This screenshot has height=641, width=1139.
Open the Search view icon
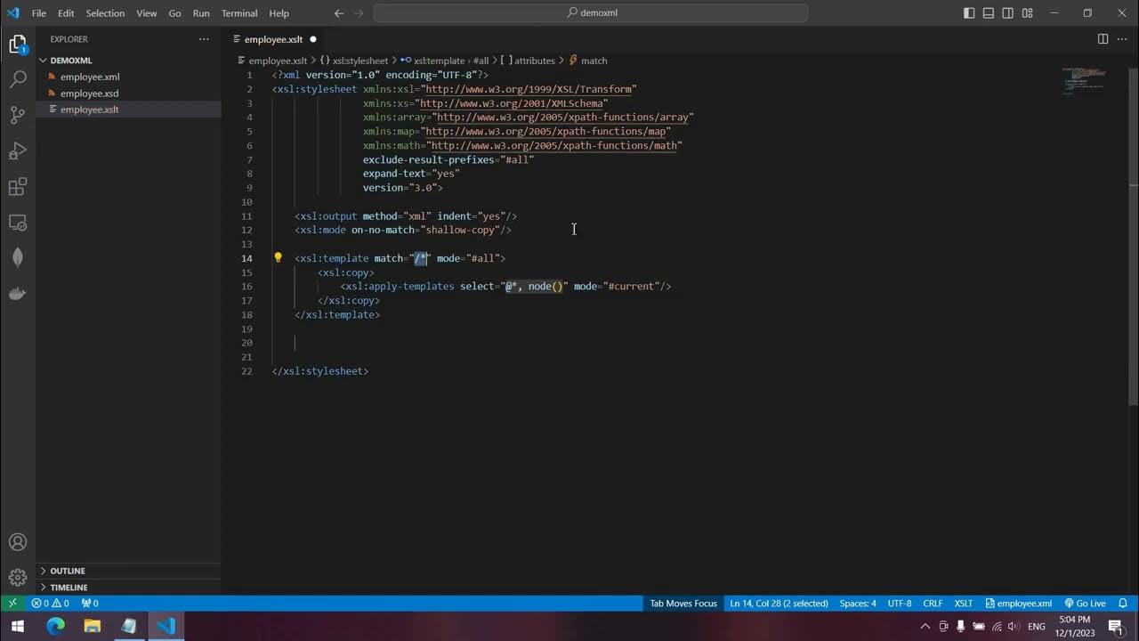18,79
